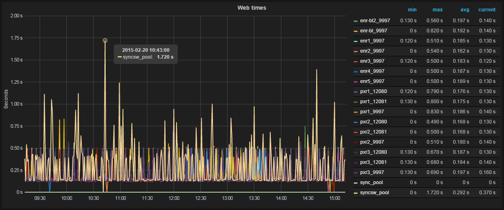This screenshot has width=504, height=210.
Task: Select the pxr2_12080 legend entry
Action: 373,121
